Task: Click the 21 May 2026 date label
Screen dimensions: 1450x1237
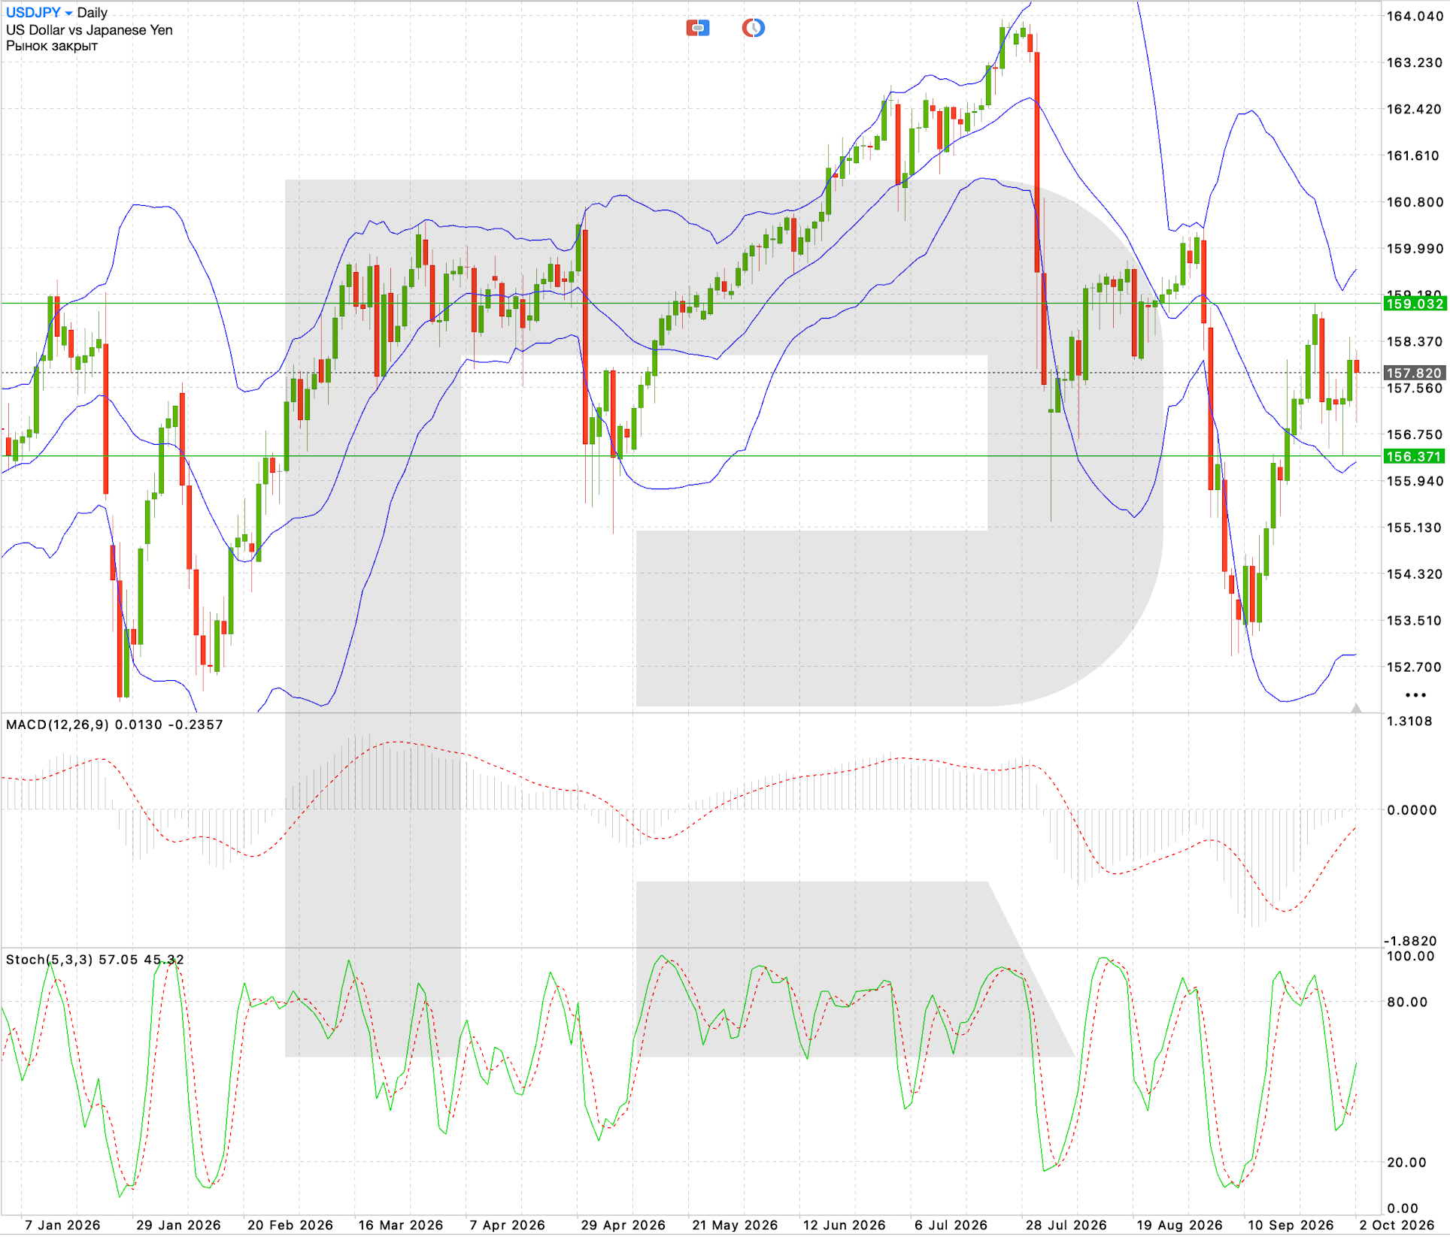Action: pos(735,1225)
